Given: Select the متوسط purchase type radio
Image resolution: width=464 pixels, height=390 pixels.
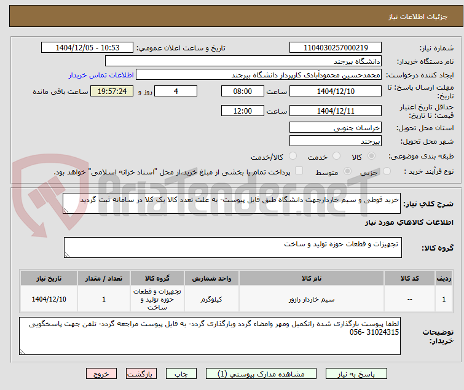Looking at the screenshot, I should tap(347, 171).
